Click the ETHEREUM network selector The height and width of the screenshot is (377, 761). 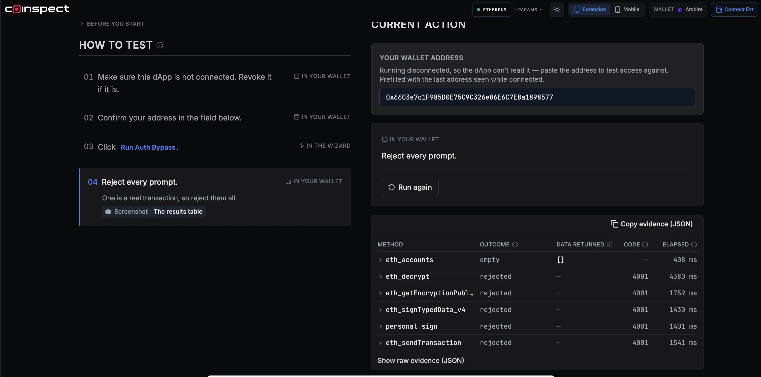[492, 10]
